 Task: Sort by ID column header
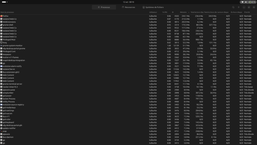click(x=173, y=12)
